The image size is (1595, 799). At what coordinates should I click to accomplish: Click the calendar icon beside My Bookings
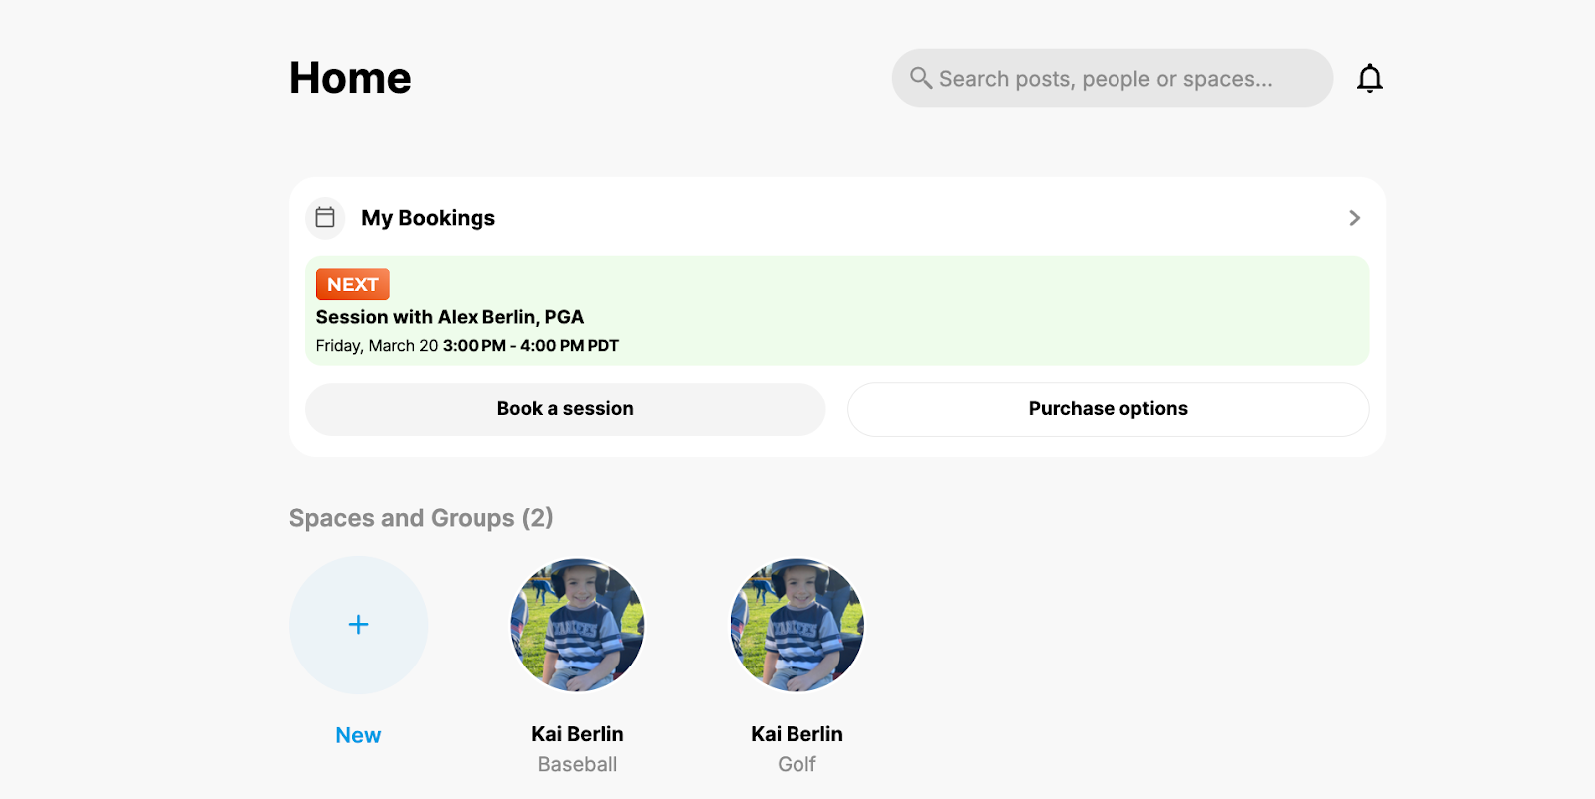[x=325, y=217]
